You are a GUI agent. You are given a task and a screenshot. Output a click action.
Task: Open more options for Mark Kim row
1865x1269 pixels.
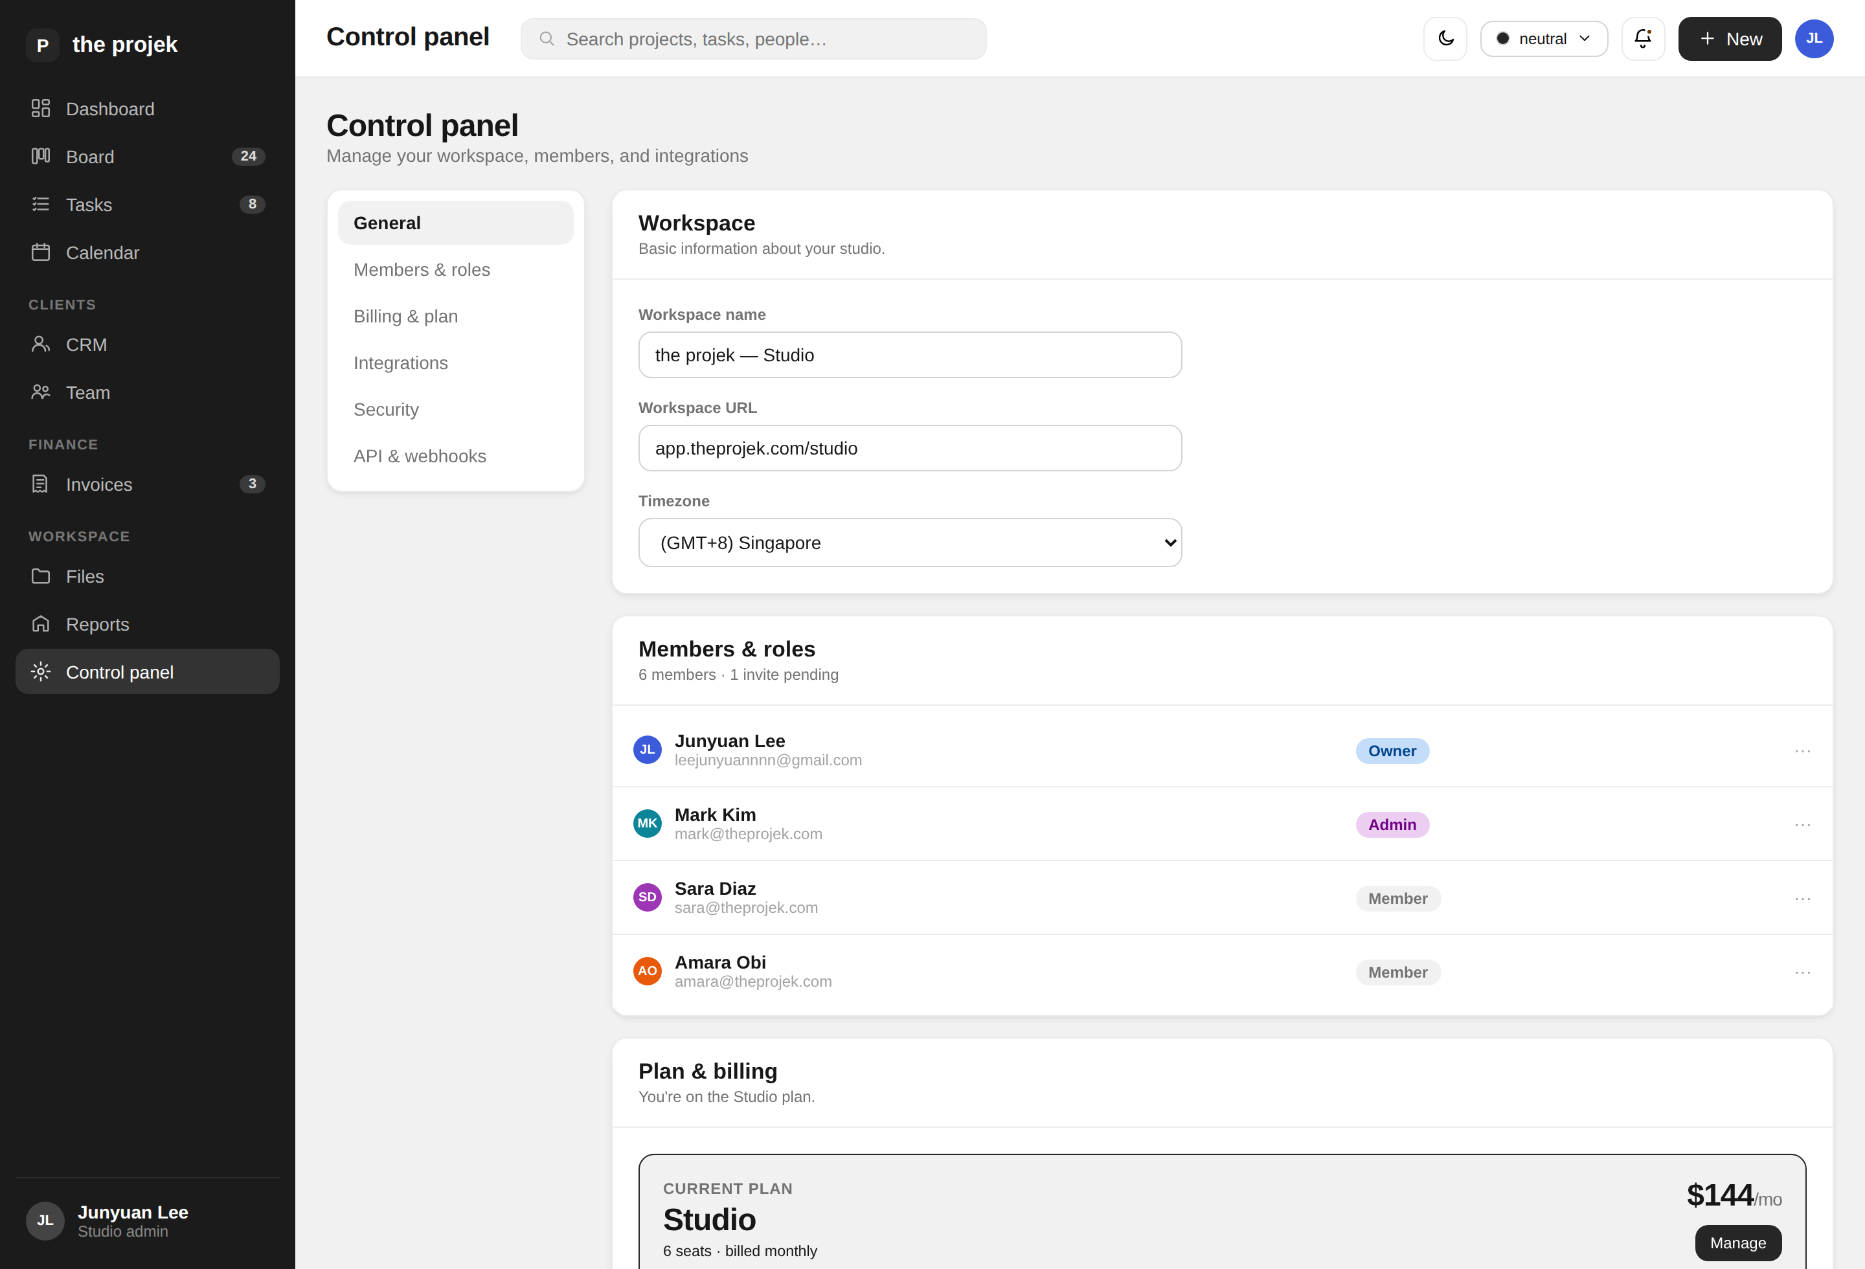click(1802, 825)
